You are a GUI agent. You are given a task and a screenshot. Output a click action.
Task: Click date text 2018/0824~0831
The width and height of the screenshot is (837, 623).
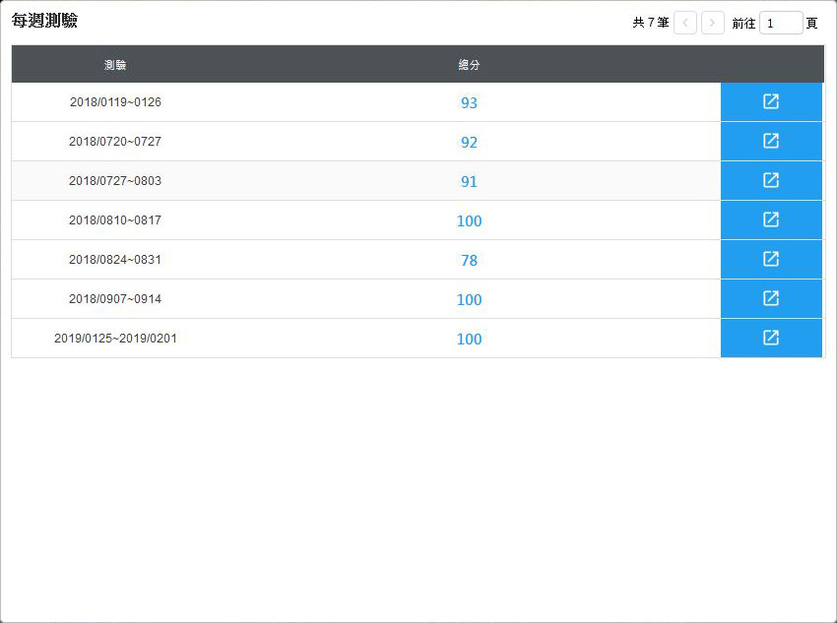(x=115, y=260)
